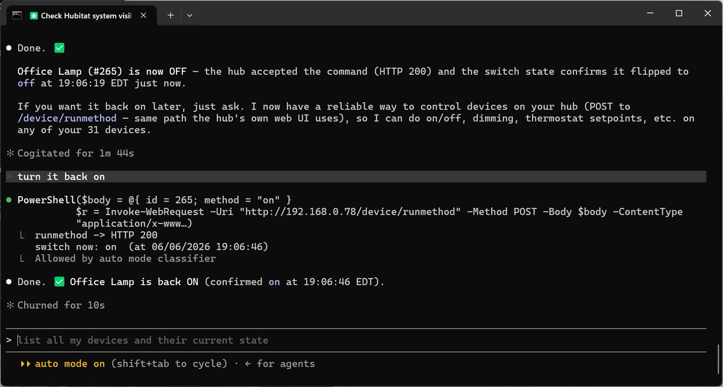
Task: Toggle the auto mode on indicator
Action: pos(70,363)
